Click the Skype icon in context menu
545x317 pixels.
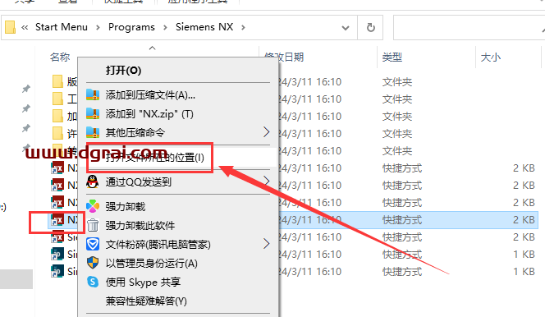pos(93,282)
